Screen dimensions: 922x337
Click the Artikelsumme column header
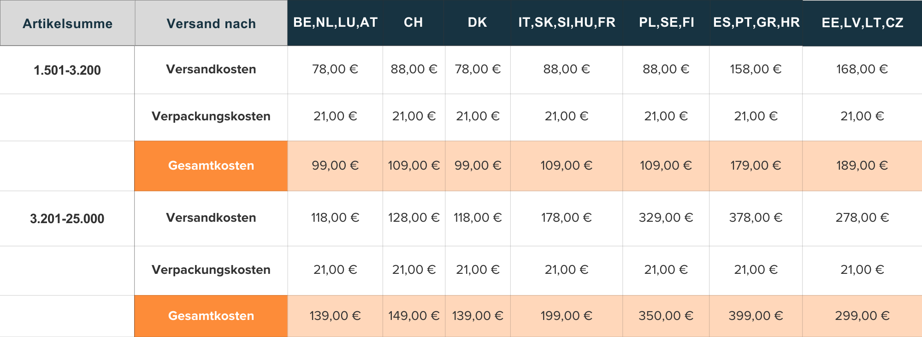67,24
